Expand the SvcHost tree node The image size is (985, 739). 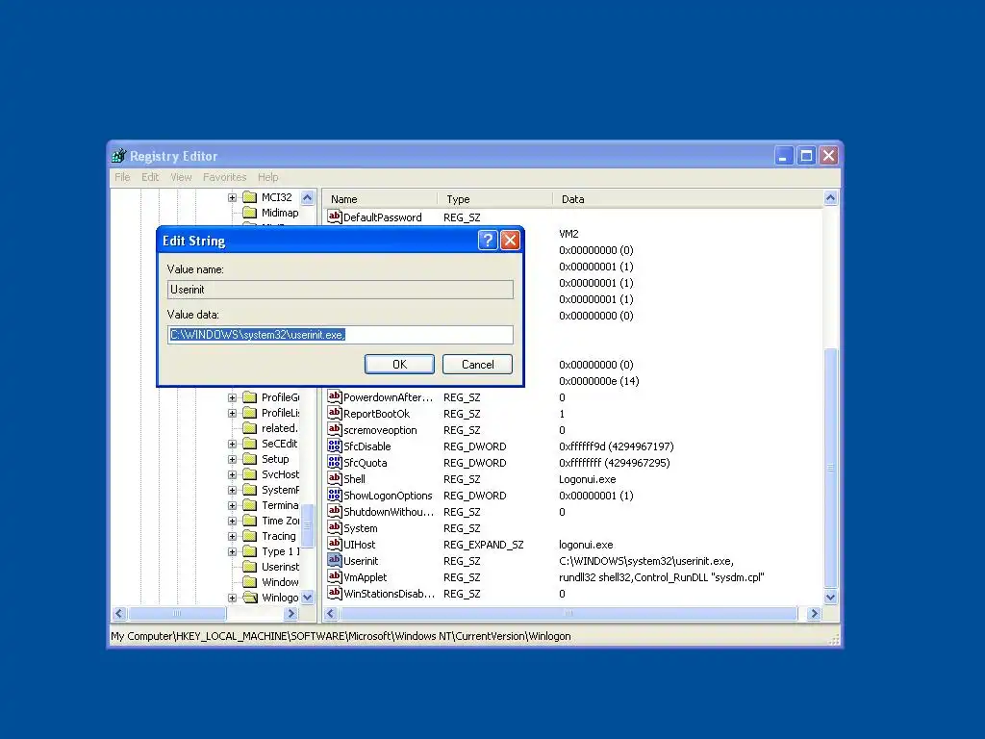coord(232,474)
